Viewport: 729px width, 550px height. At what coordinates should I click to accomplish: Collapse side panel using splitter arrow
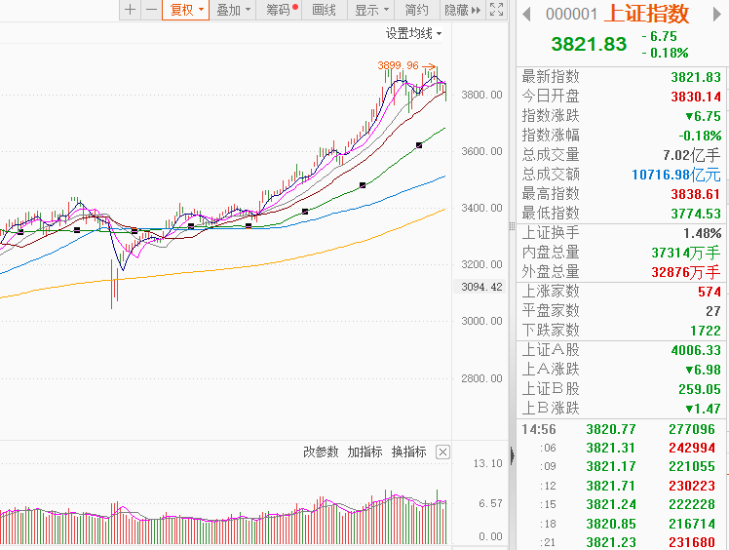512,454
